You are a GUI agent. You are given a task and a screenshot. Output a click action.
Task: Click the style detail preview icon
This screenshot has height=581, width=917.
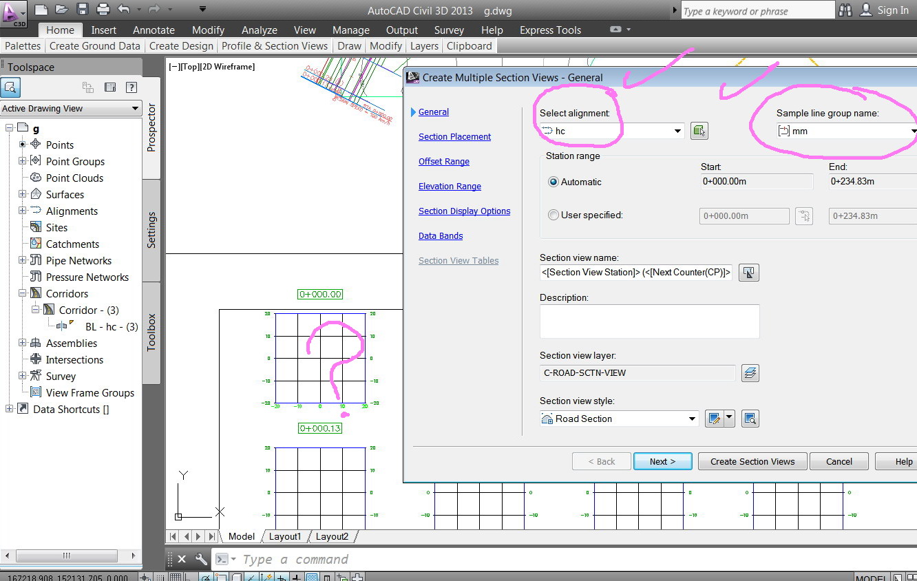click(750, 419)
